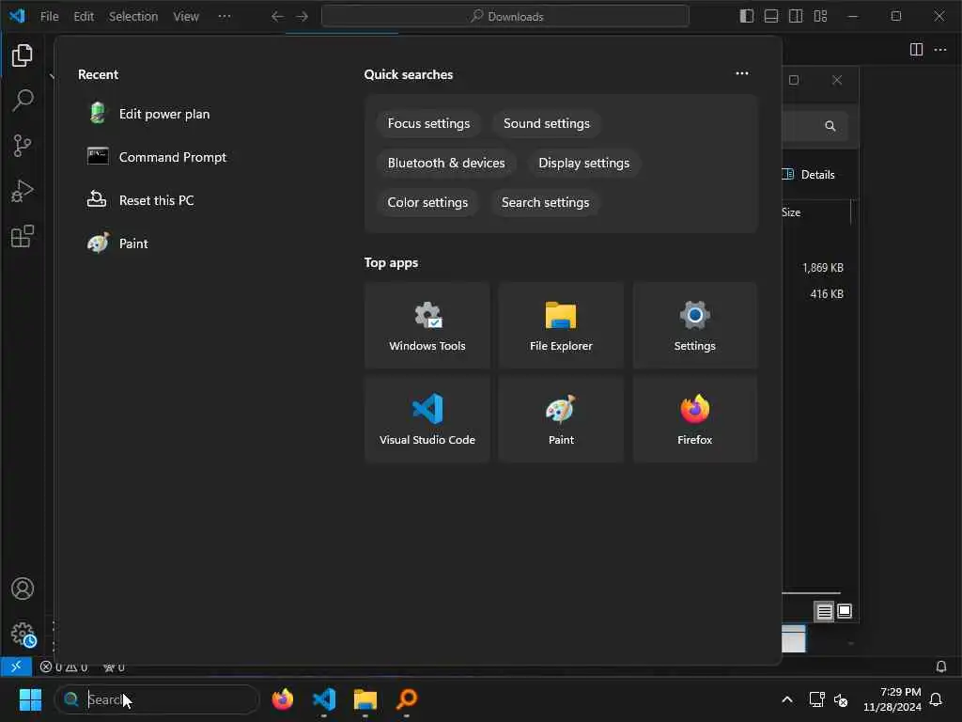Viewport: 962px width, 722px height.
Task: Launch Windows Tools from Top apps
Action: (427, 325)
